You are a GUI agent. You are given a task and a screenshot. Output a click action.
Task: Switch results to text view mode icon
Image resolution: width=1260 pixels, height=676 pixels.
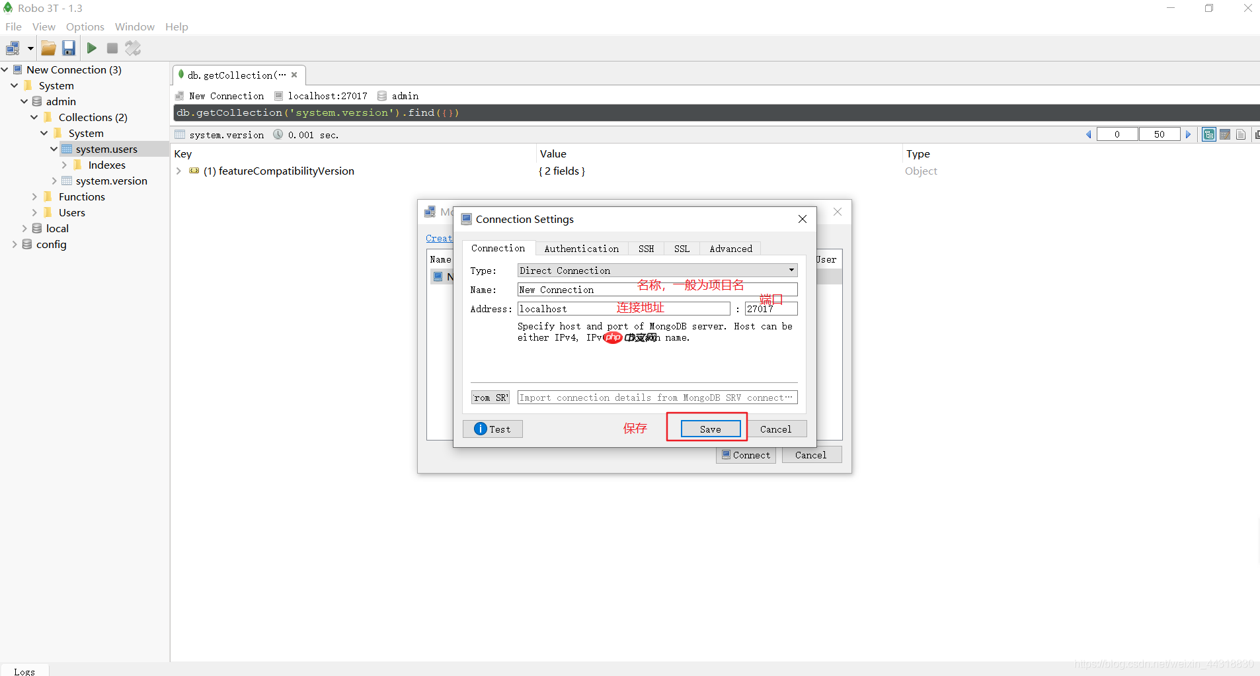click(1241, 135)
